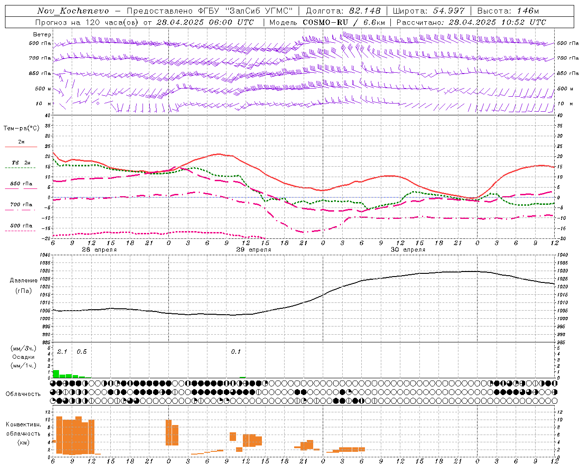
Task: Click the 0.1 precipitation value
Action: pos(236,352)
